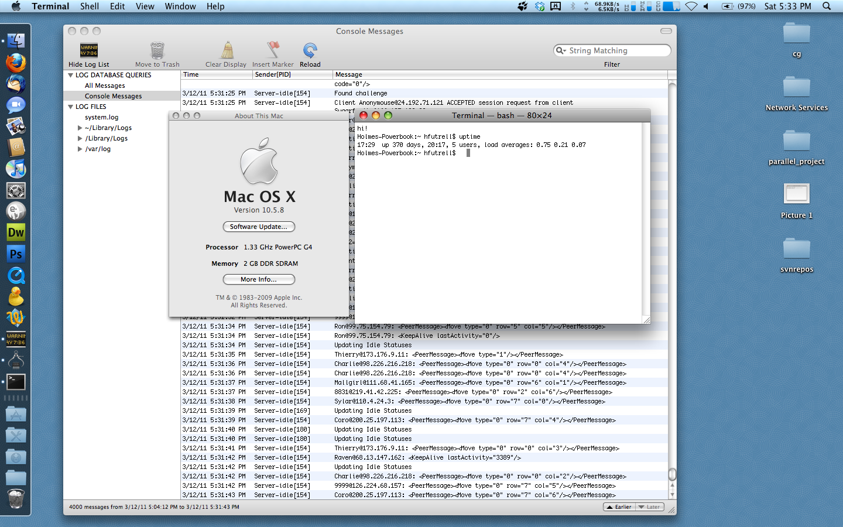The height and width of the screenshot is (527, 843).
Task: Open System Preferences from the Dock
Action: [16, 190]
